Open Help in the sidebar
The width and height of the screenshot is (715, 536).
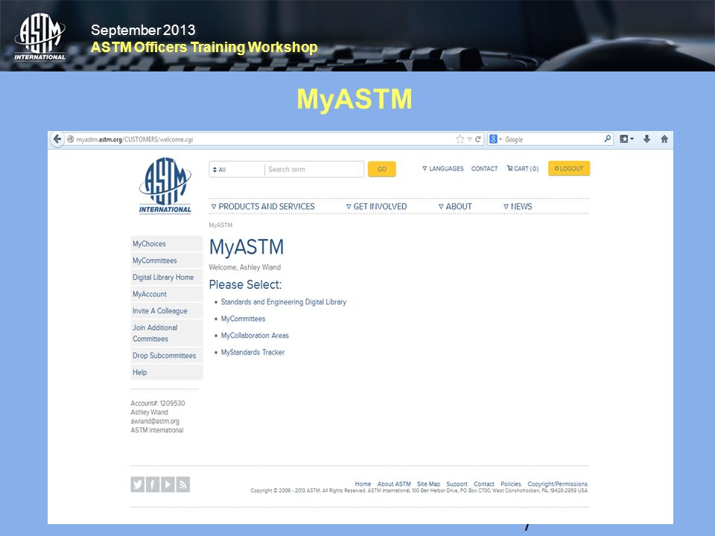pos(166,372)
